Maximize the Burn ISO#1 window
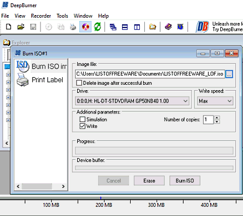The width and height of the screenshot is (243, 216). [217, 53]
